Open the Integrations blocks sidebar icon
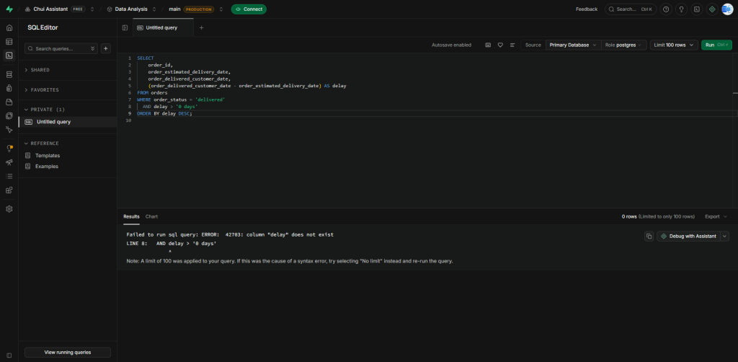The image size is (738, 362). point(9,190)
